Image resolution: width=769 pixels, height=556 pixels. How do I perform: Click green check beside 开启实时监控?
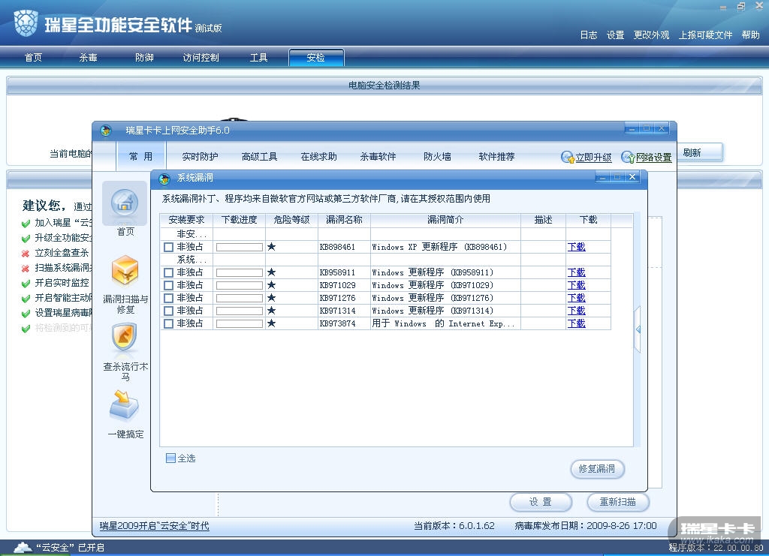[x=26, y=283]
